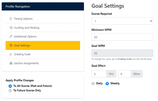Click the Goal Effort minutes field
158x101 pixels.
pyautogui.click(x=125, y=74)
